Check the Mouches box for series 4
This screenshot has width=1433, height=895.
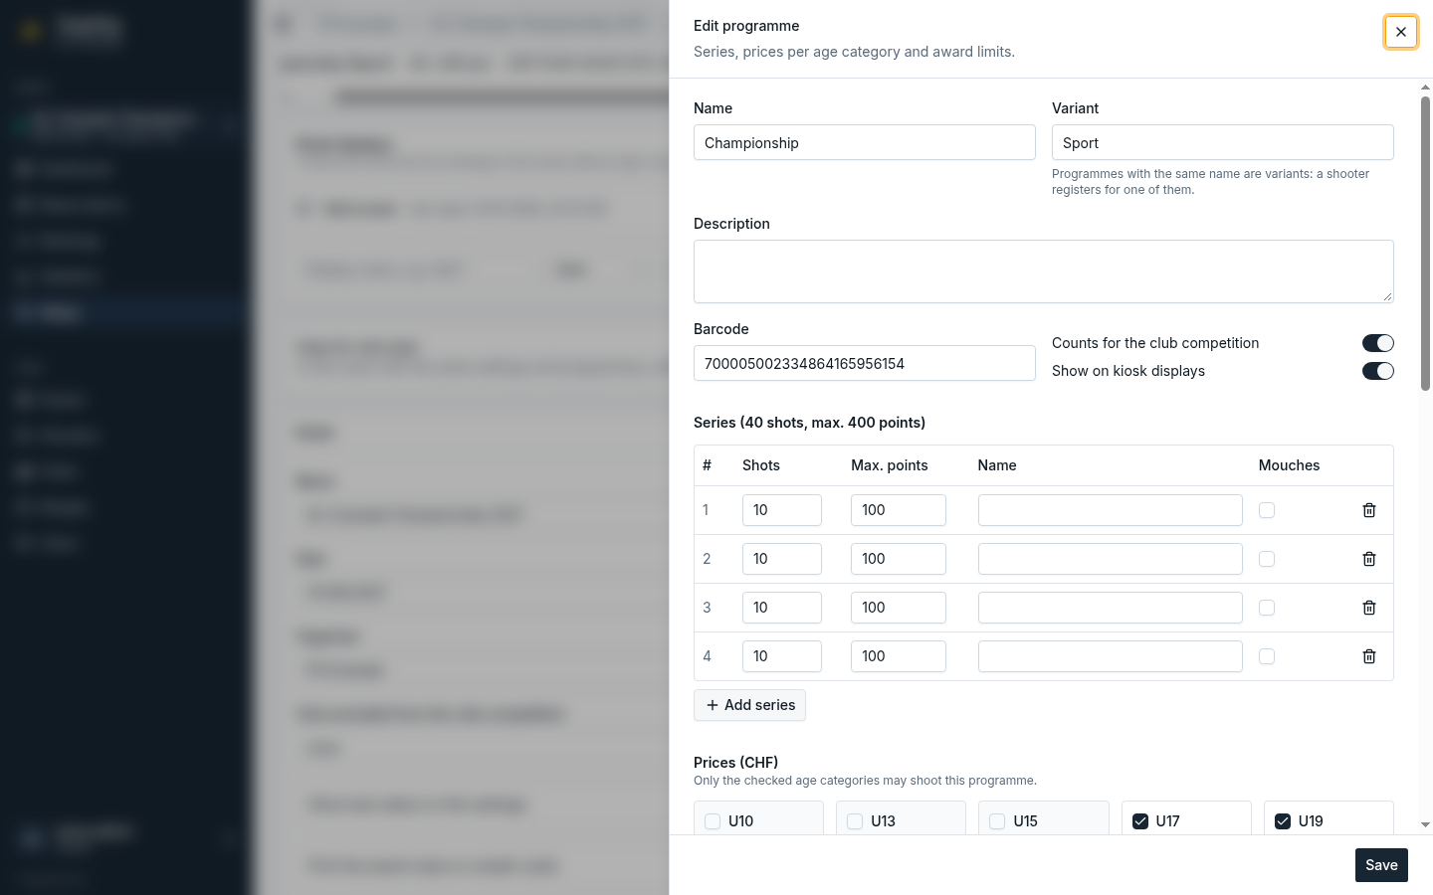[1267, 656]
